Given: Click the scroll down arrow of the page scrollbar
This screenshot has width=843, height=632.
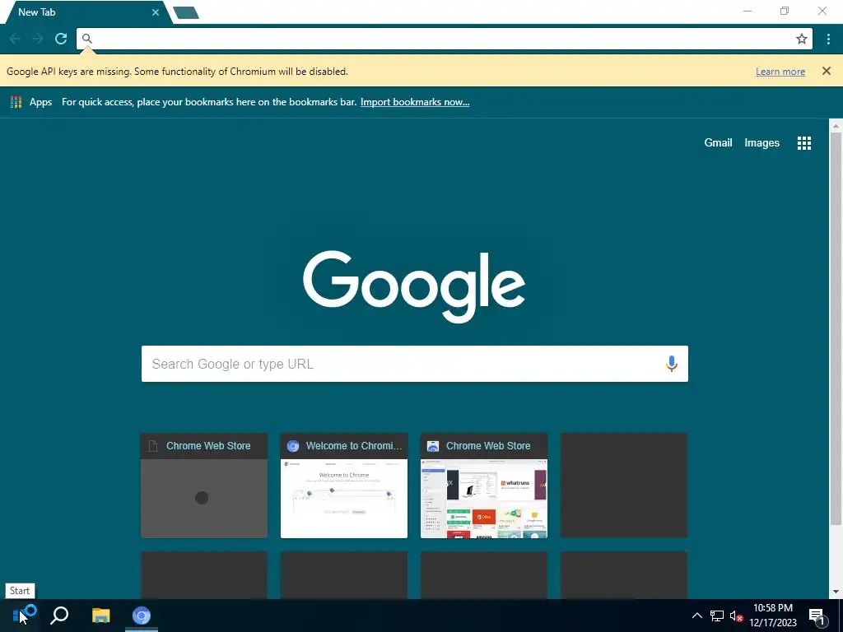Looking at the screenshot, I should point(836,592).
